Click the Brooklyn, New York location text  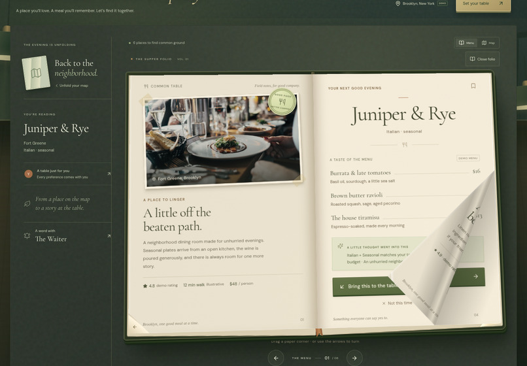(418, 3)
